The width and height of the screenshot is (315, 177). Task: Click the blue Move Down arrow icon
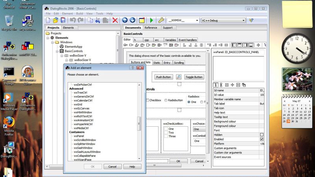[x=132, y=20]
